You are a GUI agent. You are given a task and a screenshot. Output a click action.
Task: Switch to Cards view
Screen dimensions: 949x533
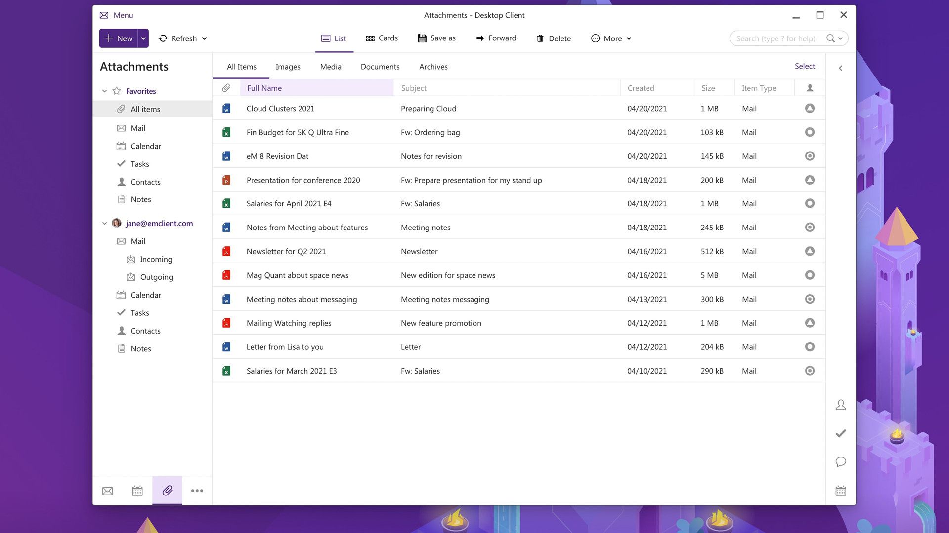[382, 38]
